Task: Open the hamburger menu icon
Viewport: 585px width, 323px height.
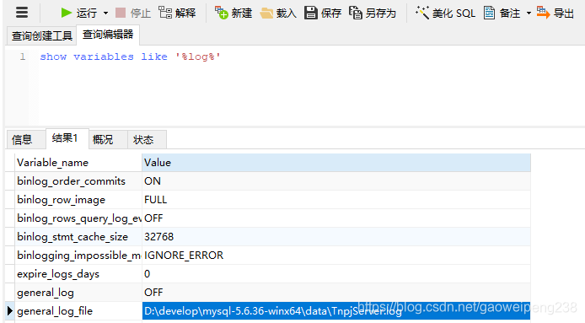Action: [22, 13]
